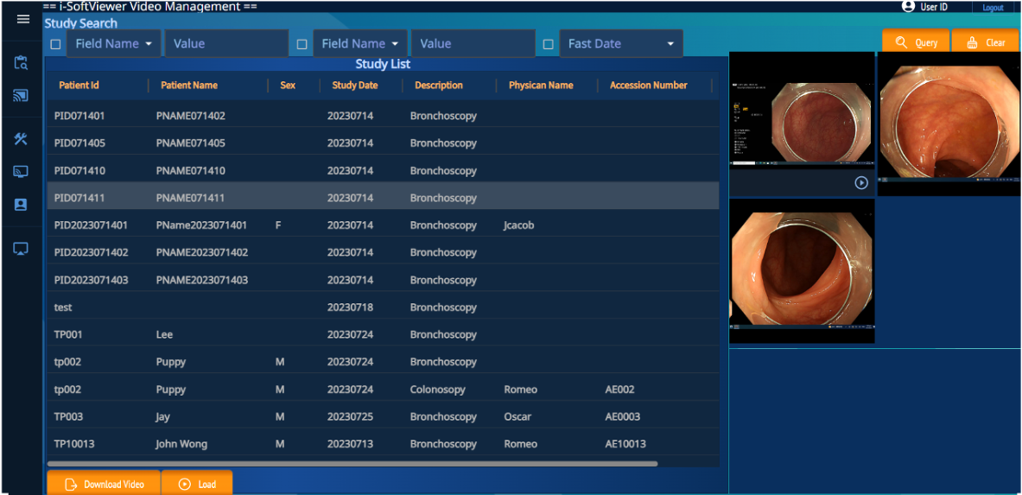
Task: Tick the checkbox before the first Field Name
Action: [x=55, y=44]
